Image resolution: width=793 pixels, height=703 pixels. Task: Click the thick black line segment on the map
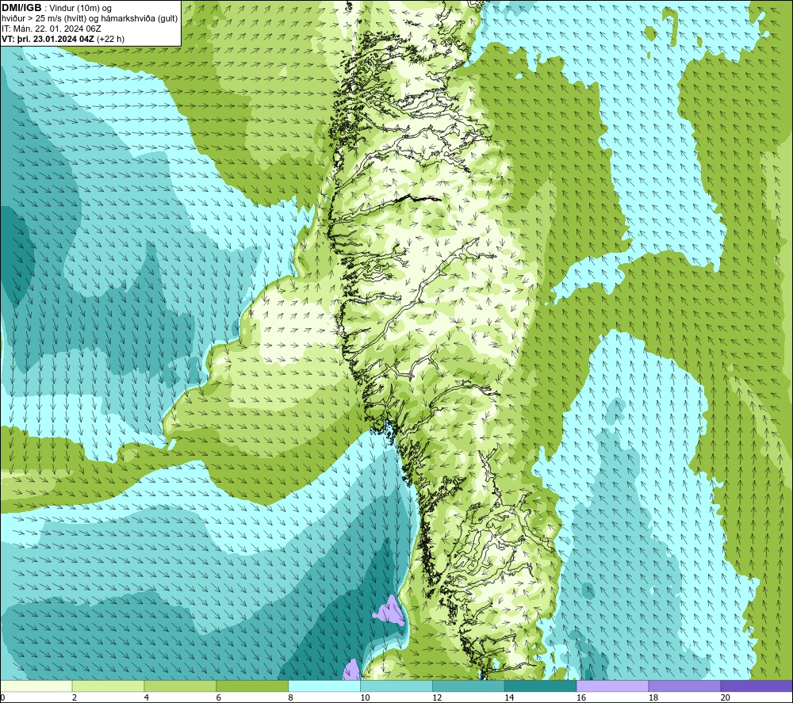coord(417,199)
